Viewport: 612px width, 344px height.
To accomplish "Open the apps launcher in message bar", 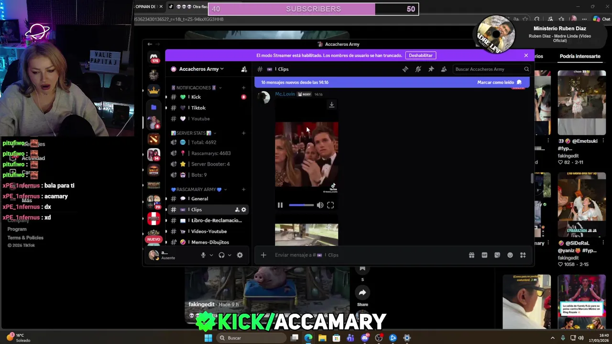I will point(523,255).
